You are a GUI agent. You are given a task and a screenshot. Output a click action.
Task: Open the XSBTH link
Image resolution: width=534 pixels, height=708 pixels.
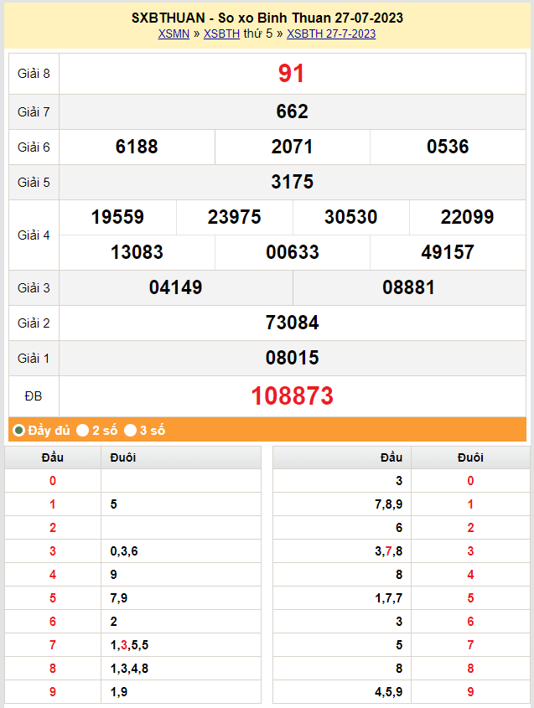(221, 34)
